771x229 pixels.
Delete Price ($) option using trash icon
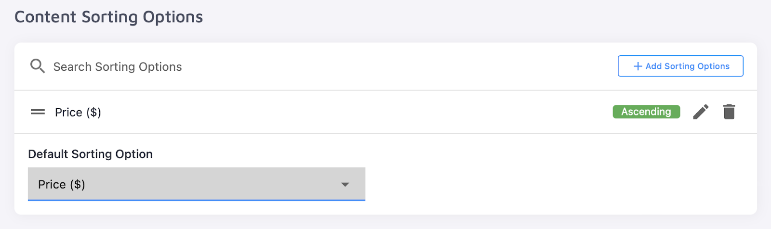point(729,112)
